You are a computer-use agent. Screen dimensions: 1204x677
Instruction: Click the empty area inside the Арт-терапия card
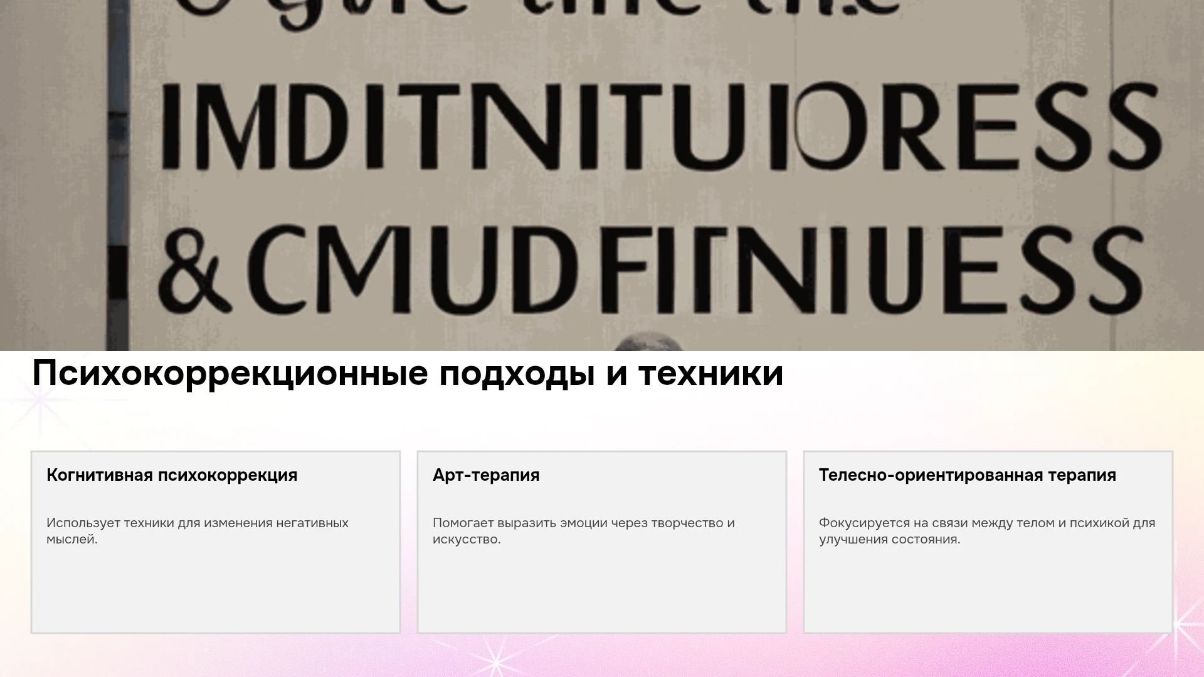(x=602, y=589)
